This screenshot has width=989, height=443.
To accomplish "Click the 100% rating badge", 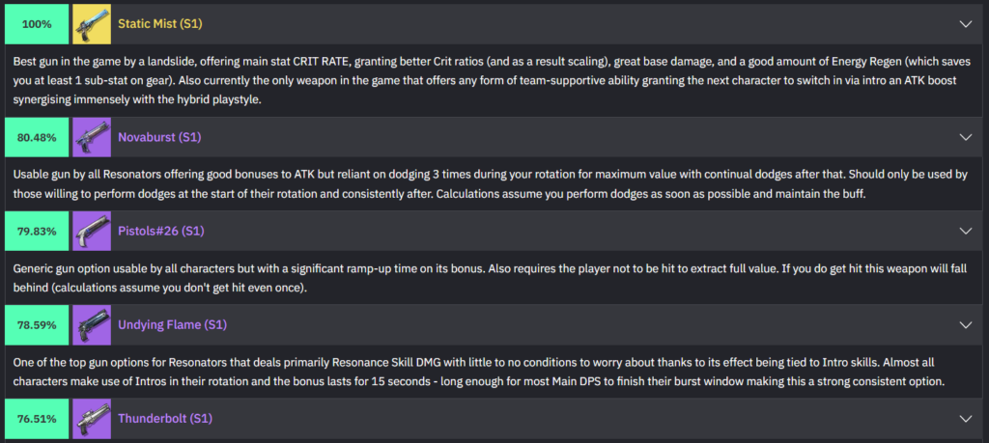I will [x=36, y=23].
